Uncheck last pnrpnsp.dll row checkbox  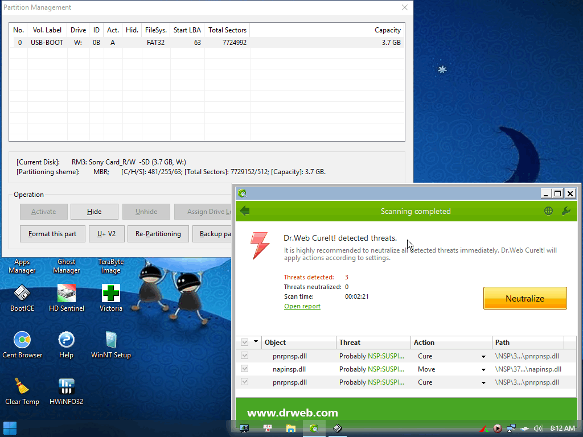244,382
